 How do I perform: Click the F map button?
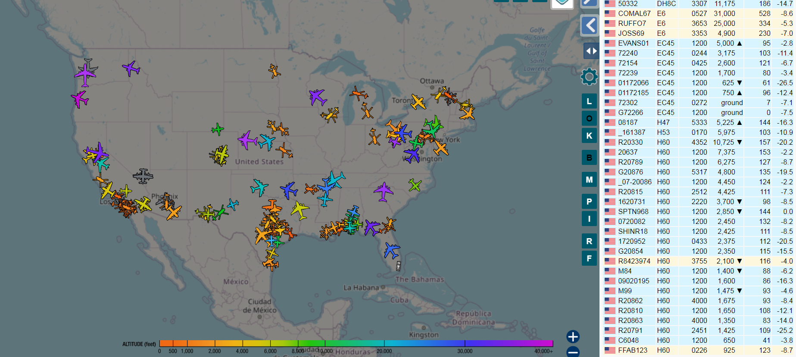pos(589,258)
